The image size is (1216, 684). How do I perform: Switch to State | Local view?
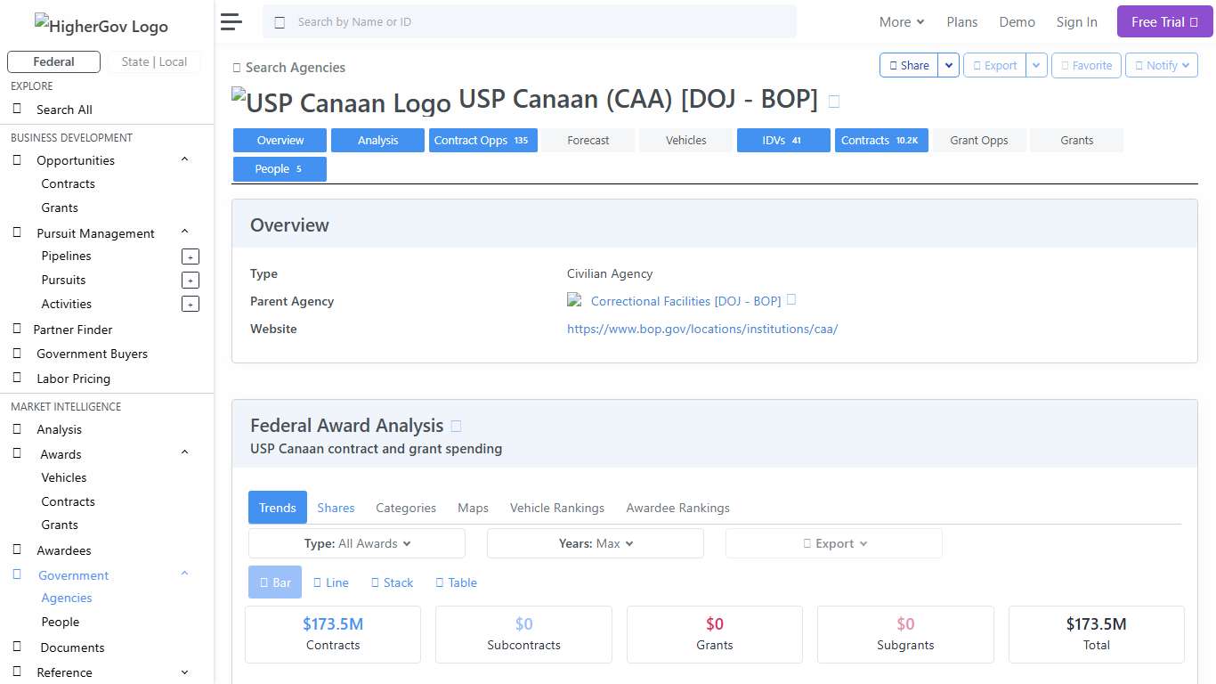pyautogui.click(x=155, y=61)
